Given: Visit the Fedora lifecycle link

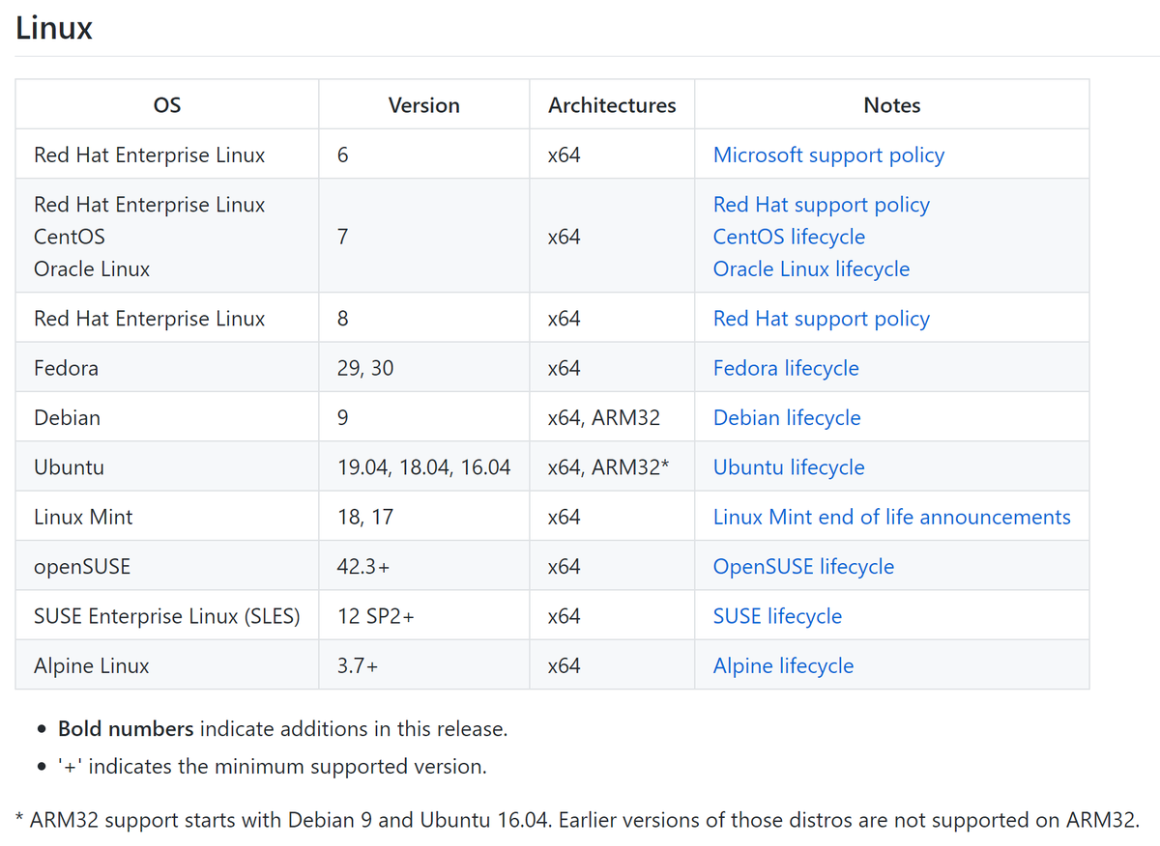Looking at the screenshot, I should coord(786,368).
